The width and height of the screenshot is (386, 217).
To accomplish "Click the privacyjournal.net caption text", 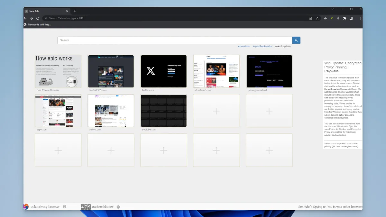I will click(257, 90).
